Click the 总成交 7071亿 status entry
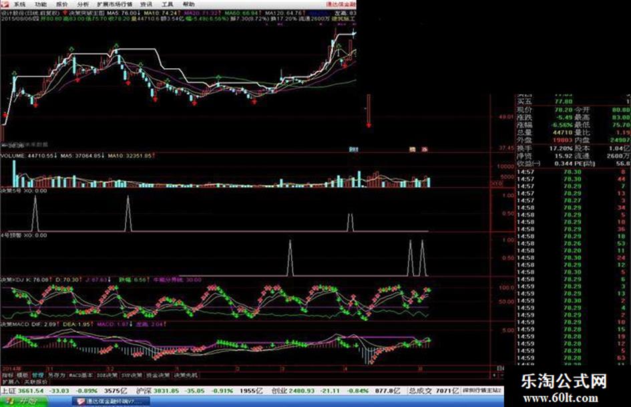Image resolution: width=631 pixels, height=407 pixels. 434,390
